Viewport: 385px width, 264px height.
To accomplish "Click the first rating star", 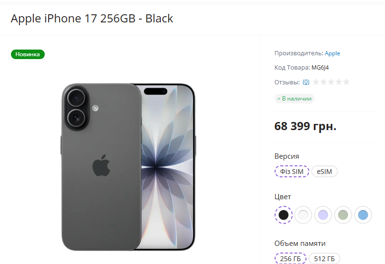I will click(316, 82).
